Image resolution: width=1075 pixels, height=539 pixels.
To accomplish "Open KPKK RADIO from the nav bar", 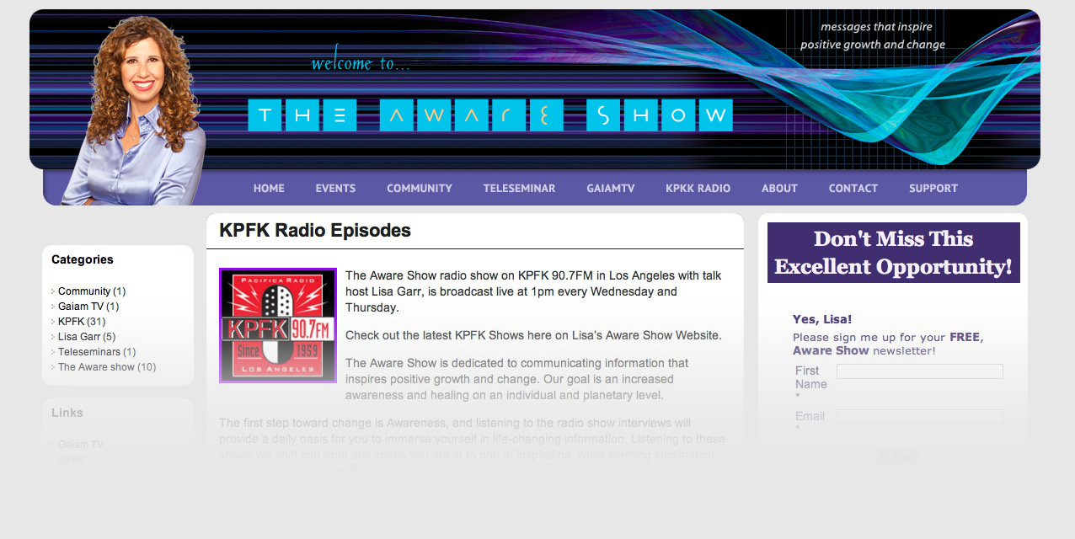I will 698,189.
